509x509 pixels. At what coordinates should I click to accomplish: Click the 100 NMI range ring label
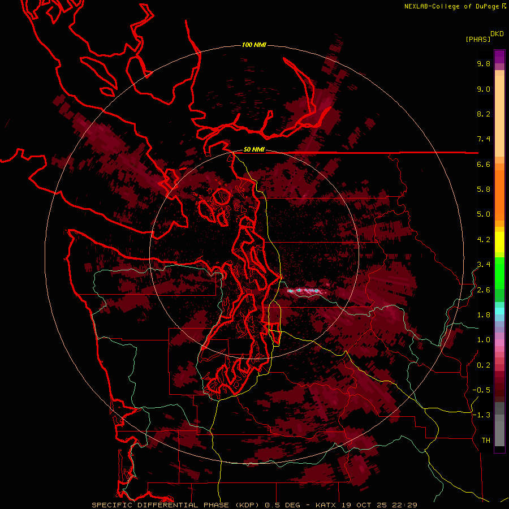click(254, 45)
